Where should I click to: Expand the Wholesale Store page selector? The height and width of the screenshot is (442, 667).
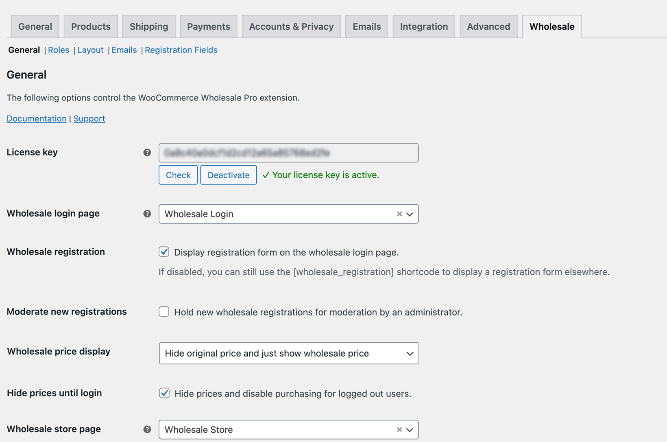tap(410, 429)
